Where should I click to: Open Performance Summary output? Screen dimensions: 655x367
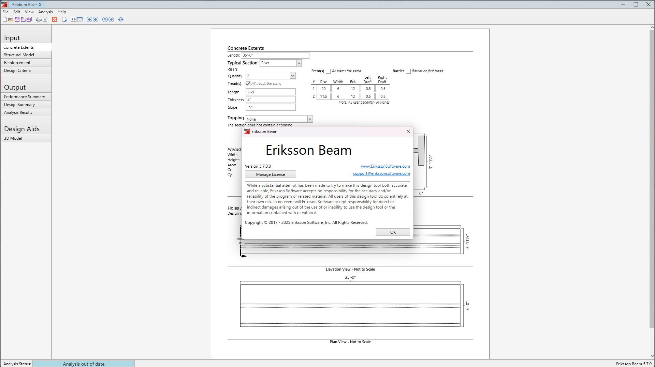coord(26,97)
